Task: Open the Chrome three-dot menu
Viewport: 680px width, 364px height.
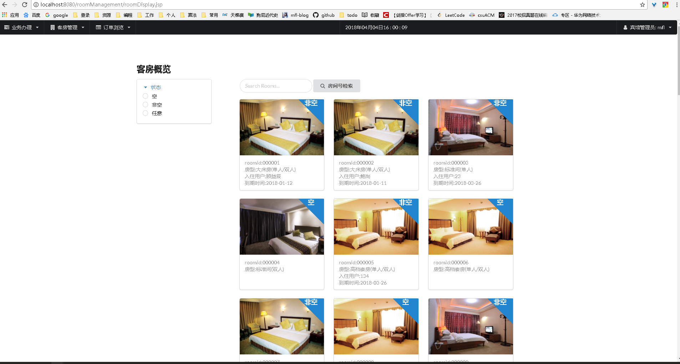Action: pos(677,5)
